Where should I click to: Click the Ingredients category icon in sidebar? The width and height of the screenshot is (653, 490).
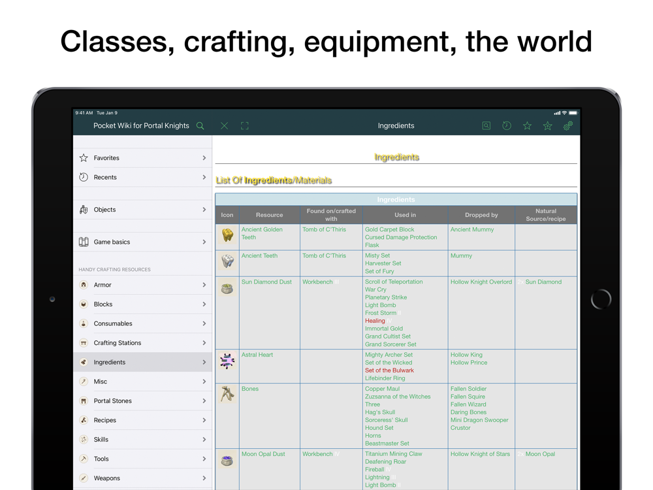[x=84, y=362]
